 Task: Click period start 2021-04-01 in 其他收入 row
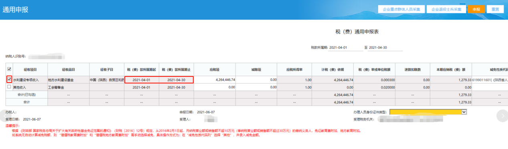coord(142,87)
